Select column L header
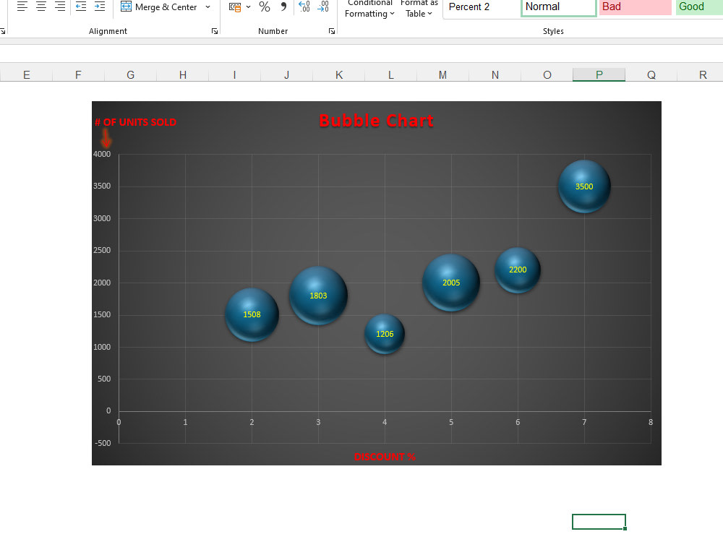Viewport: 723px width, 542px height. tap(391, 74)
